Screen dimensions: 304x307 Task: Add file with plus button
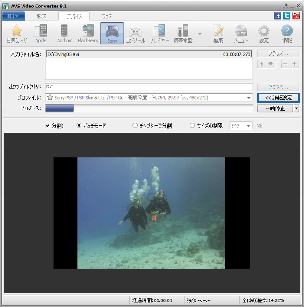pos(294,64)
